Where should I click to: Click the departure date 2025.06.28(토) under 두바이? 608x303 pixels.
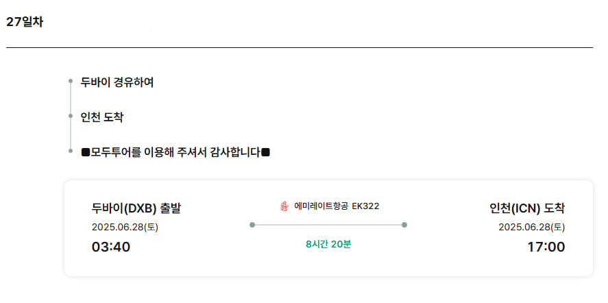coord(125,228)
